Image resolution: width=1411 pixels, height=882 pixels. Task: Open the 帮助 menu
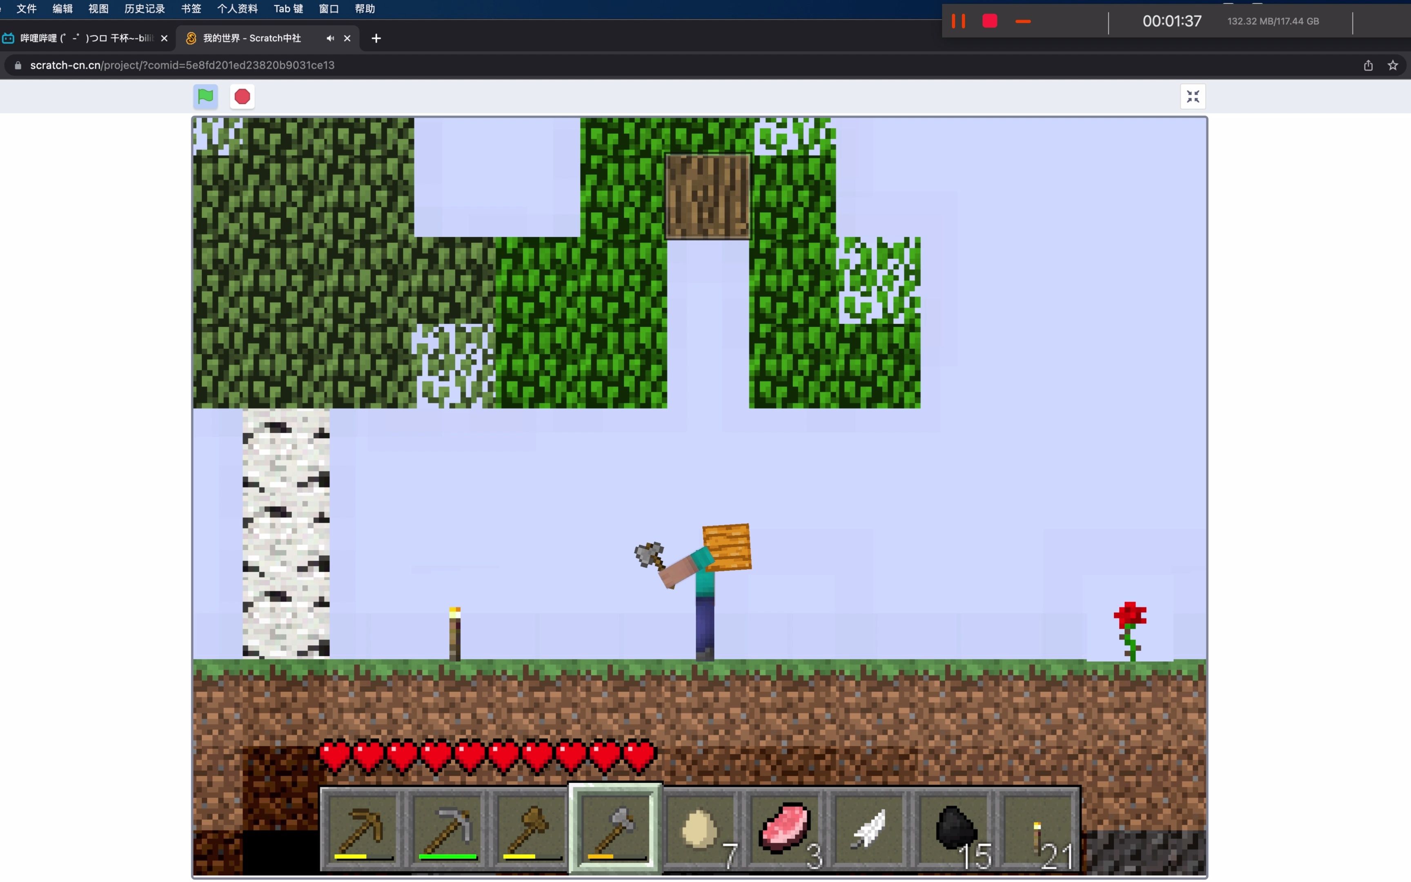(365, 9)
